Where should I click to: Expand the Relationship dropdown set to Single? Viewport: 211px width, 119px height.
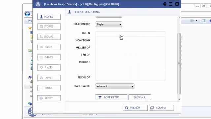point(109,24)
